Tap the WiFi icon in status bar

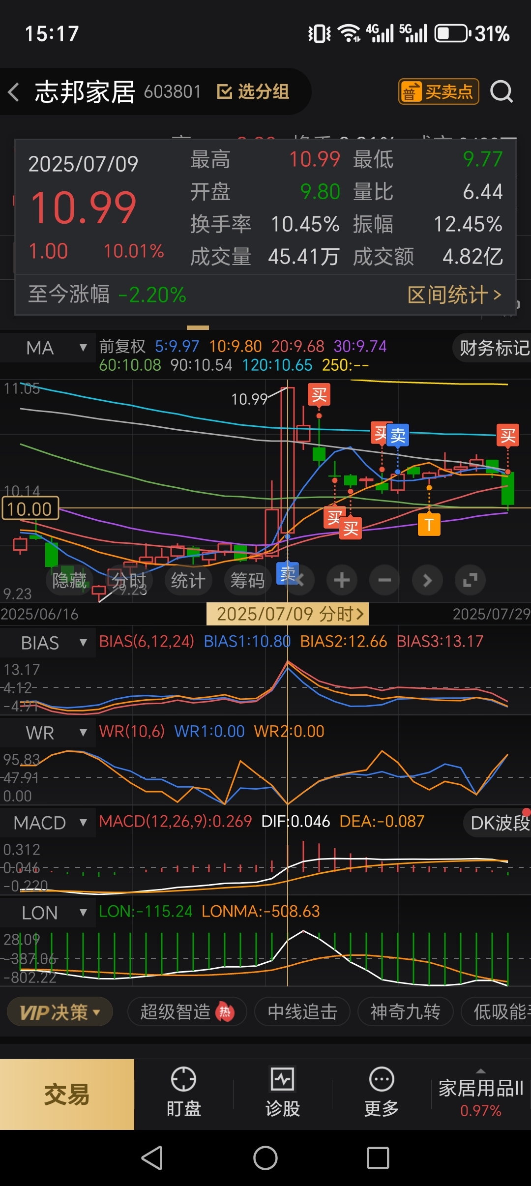point(349,33)
